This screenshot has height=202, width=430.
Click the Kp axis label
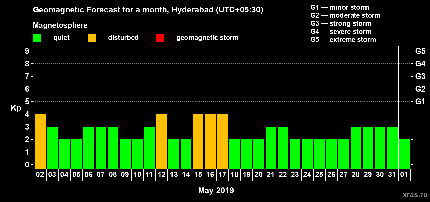16,108
